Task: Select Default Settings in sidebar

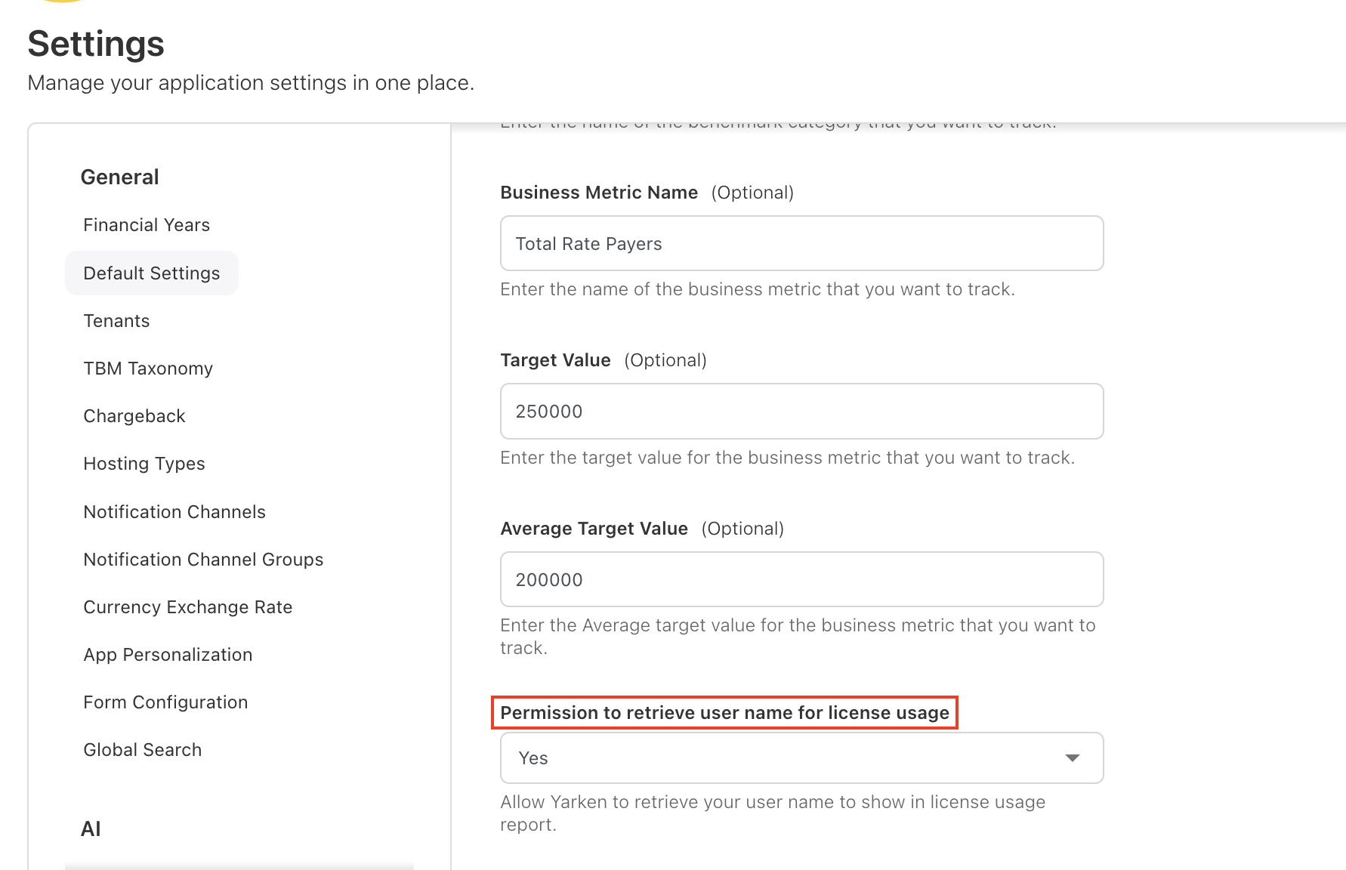Action: click(152, 273)
